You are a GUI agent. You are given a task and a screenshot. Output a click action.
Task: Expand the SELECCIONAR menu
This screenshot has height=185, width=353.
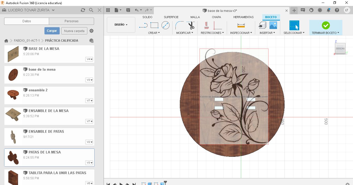[x=294, y=33]
